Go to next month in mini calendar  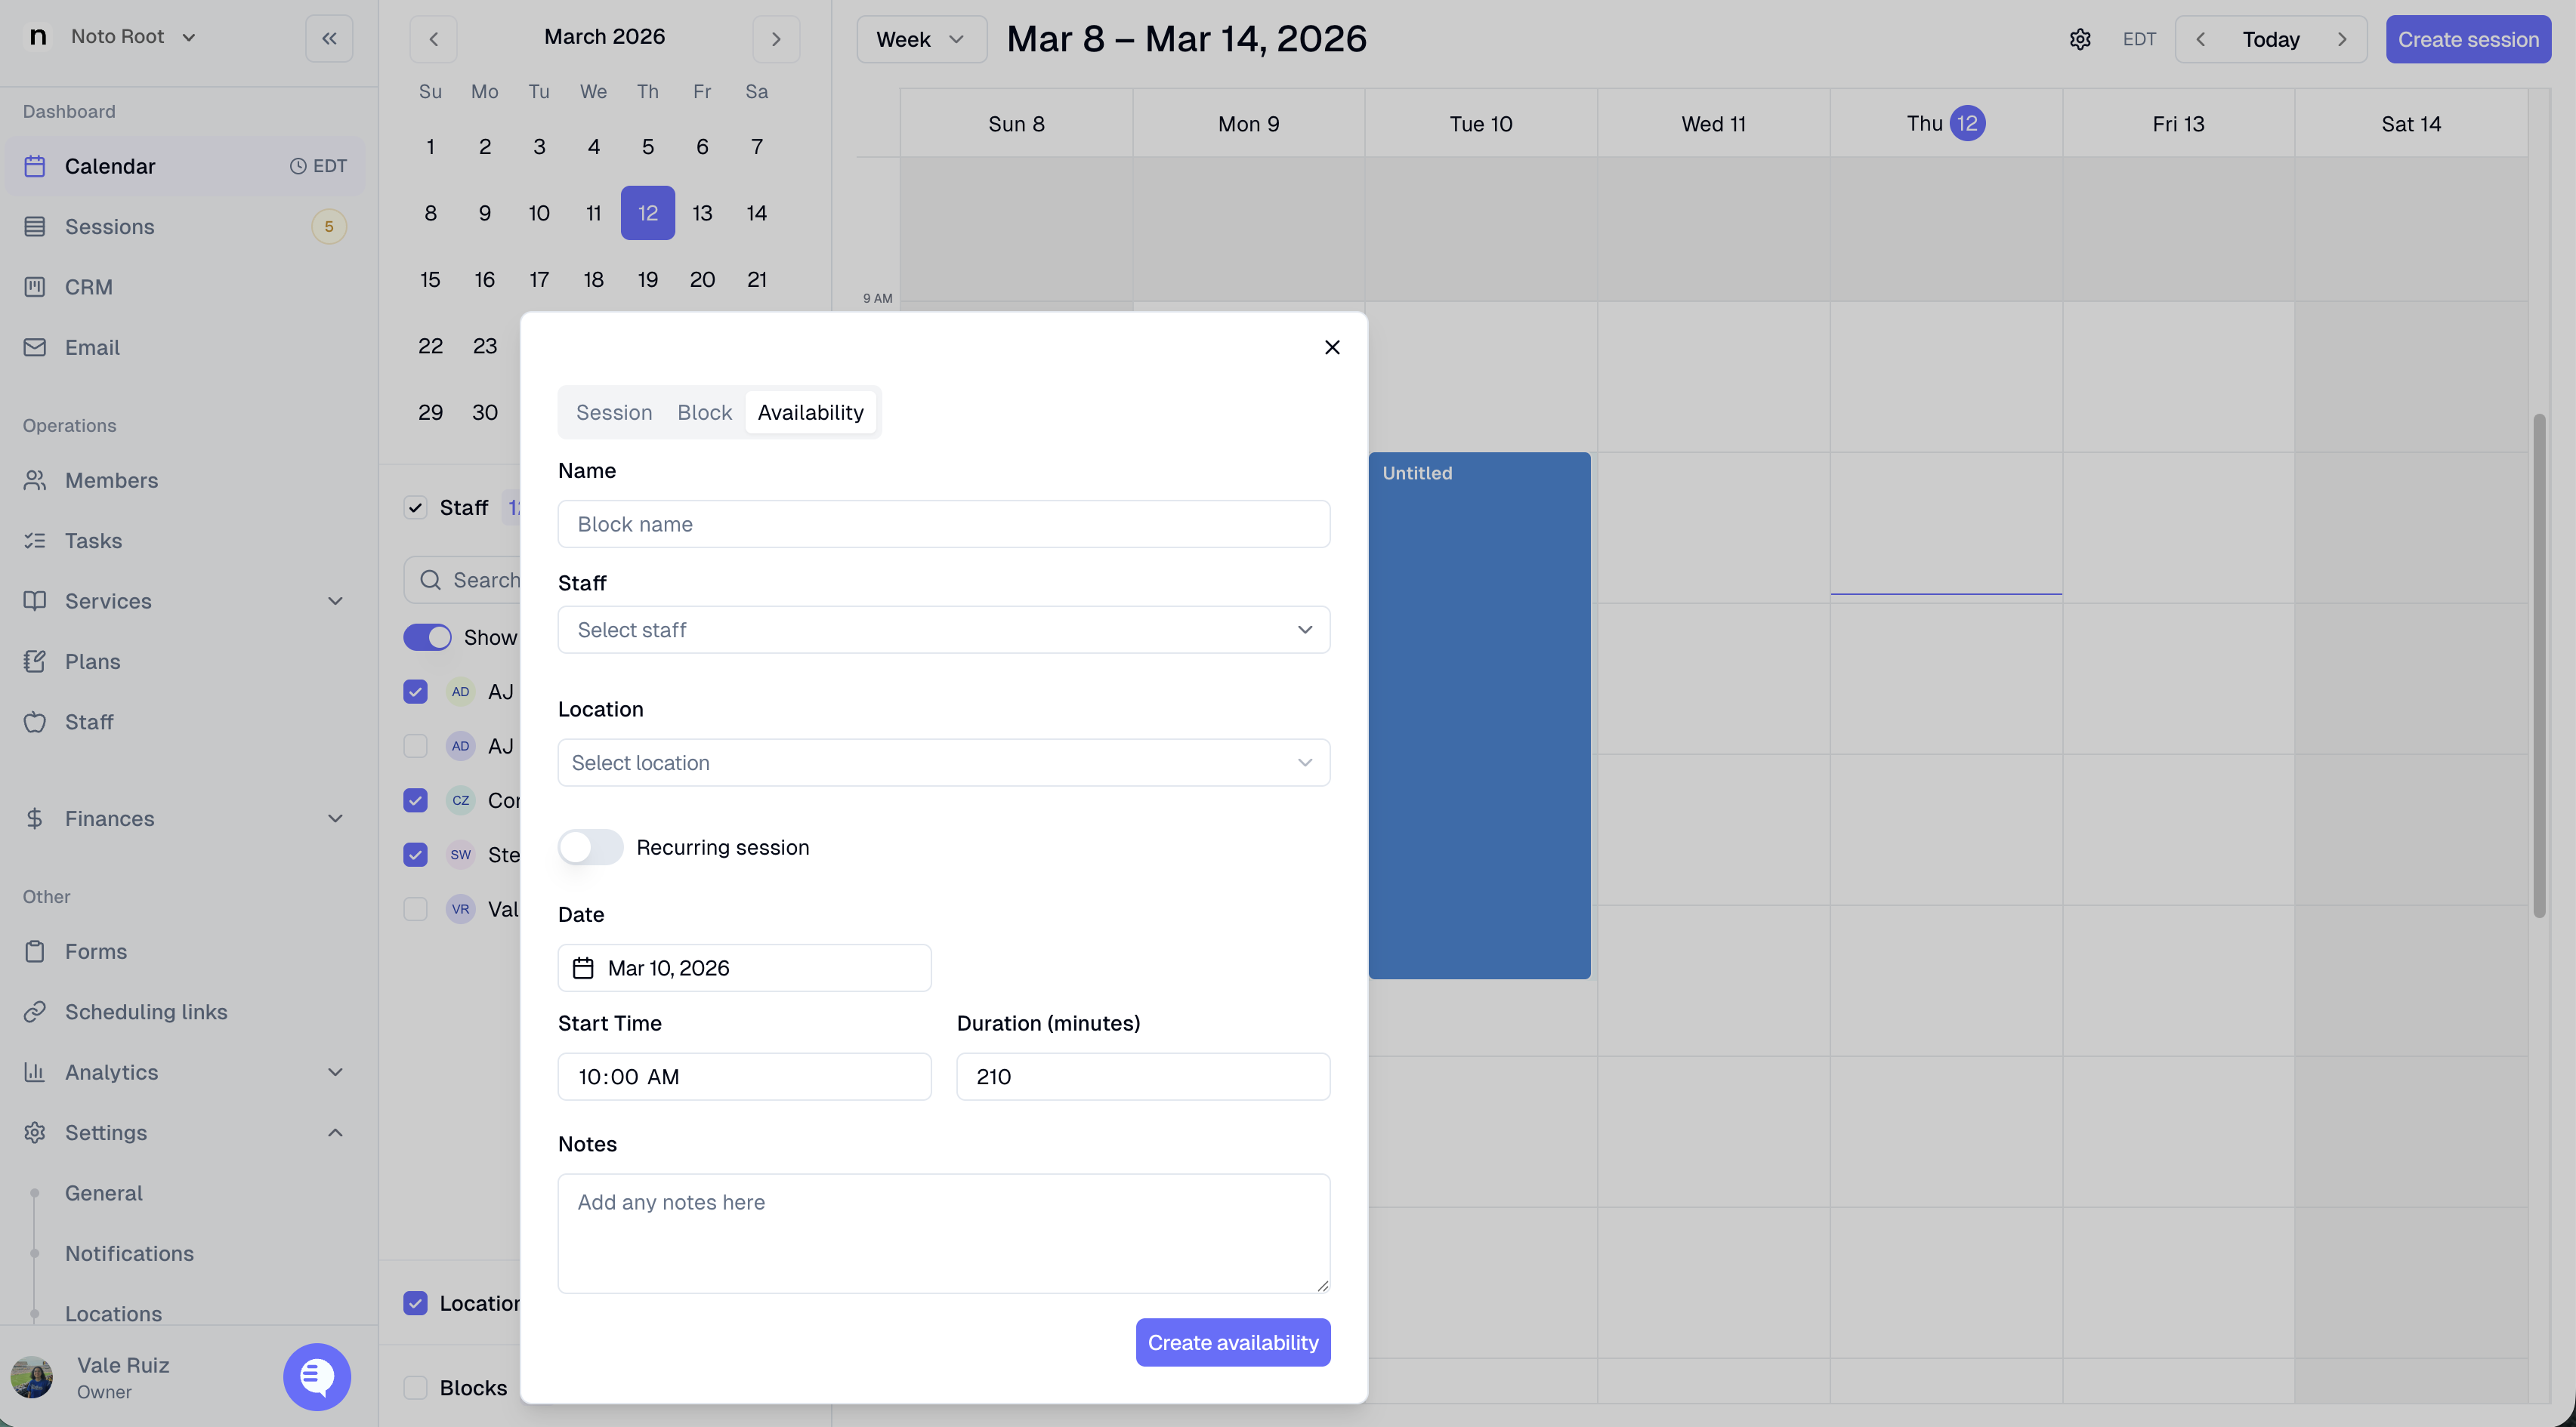point(776,39)
